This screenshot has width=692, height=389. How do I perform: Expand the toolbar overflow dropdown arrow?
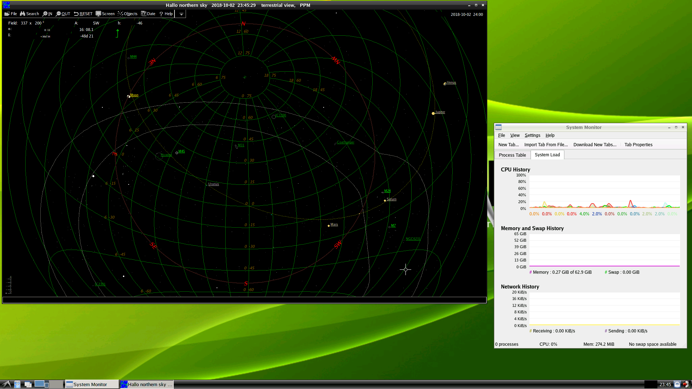181,14
